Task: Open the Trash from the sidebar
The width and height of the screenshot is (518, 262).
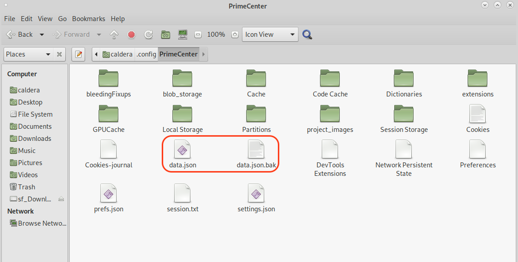Action: pos(26,187)
